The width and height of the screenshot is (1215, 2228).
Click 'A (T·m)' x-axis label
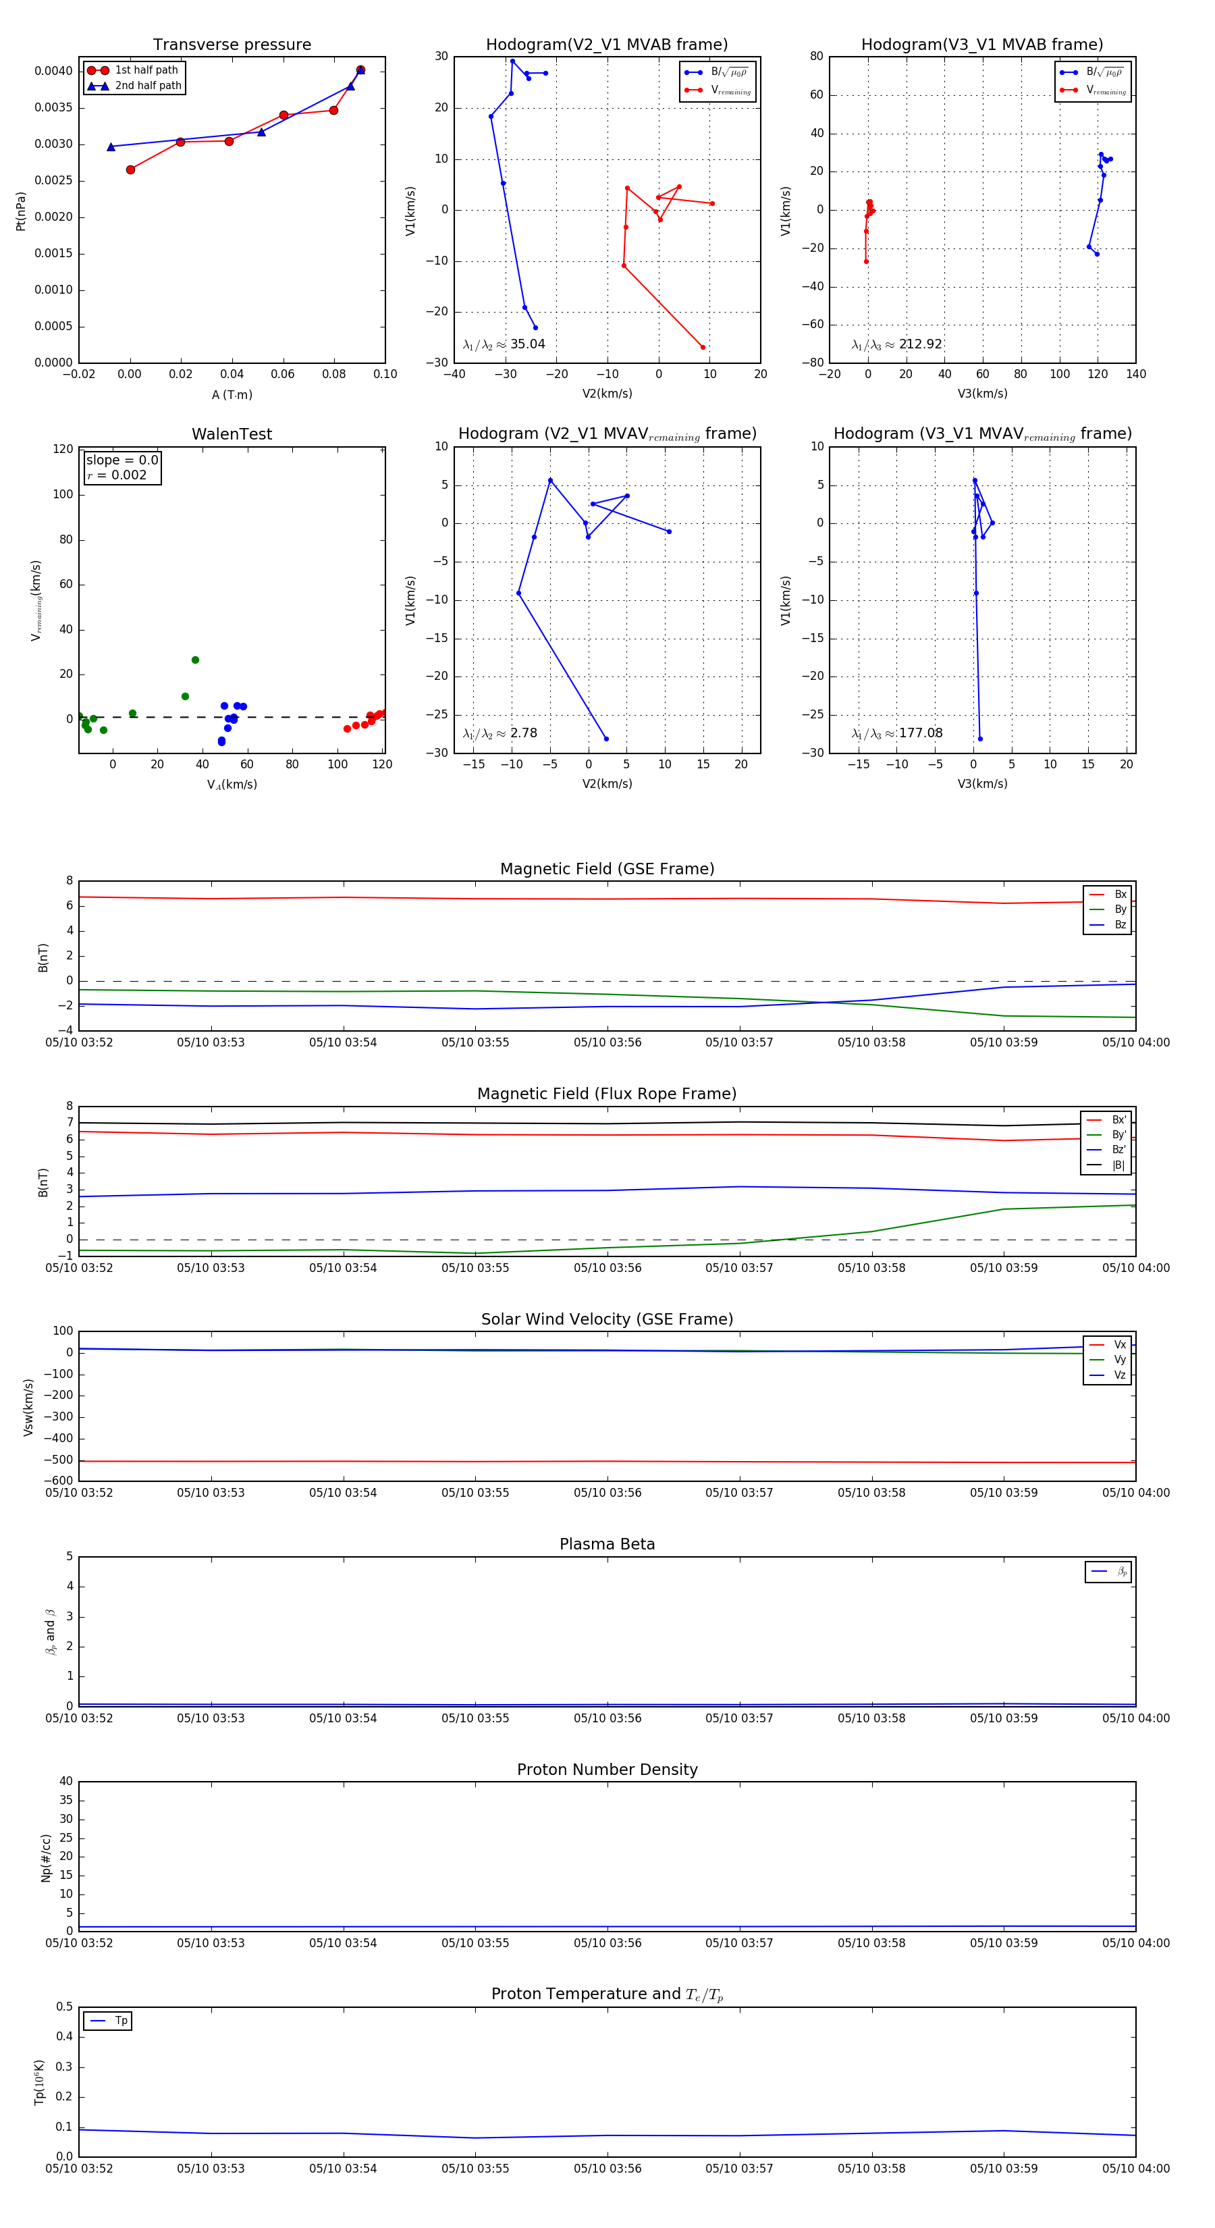[232, 395]
